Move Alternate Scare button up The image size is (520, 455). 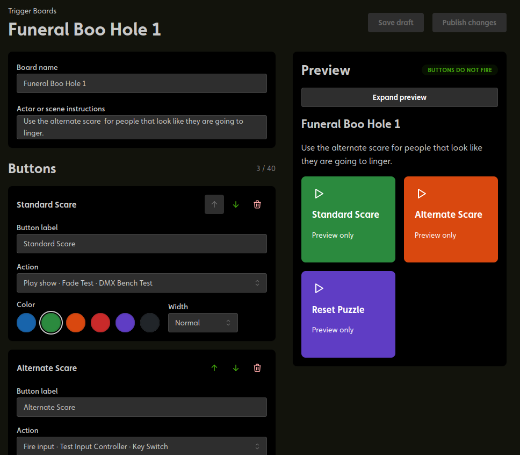(x=214, y=368)
